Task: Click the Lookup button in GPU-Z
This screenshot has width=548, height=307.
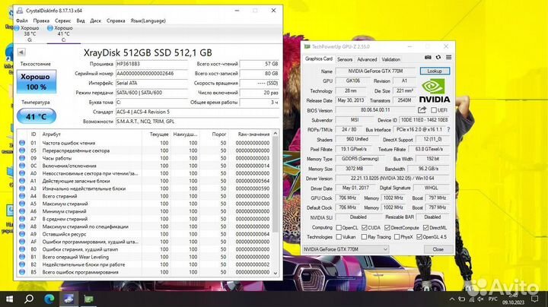Action: click(x=435, y=71)
